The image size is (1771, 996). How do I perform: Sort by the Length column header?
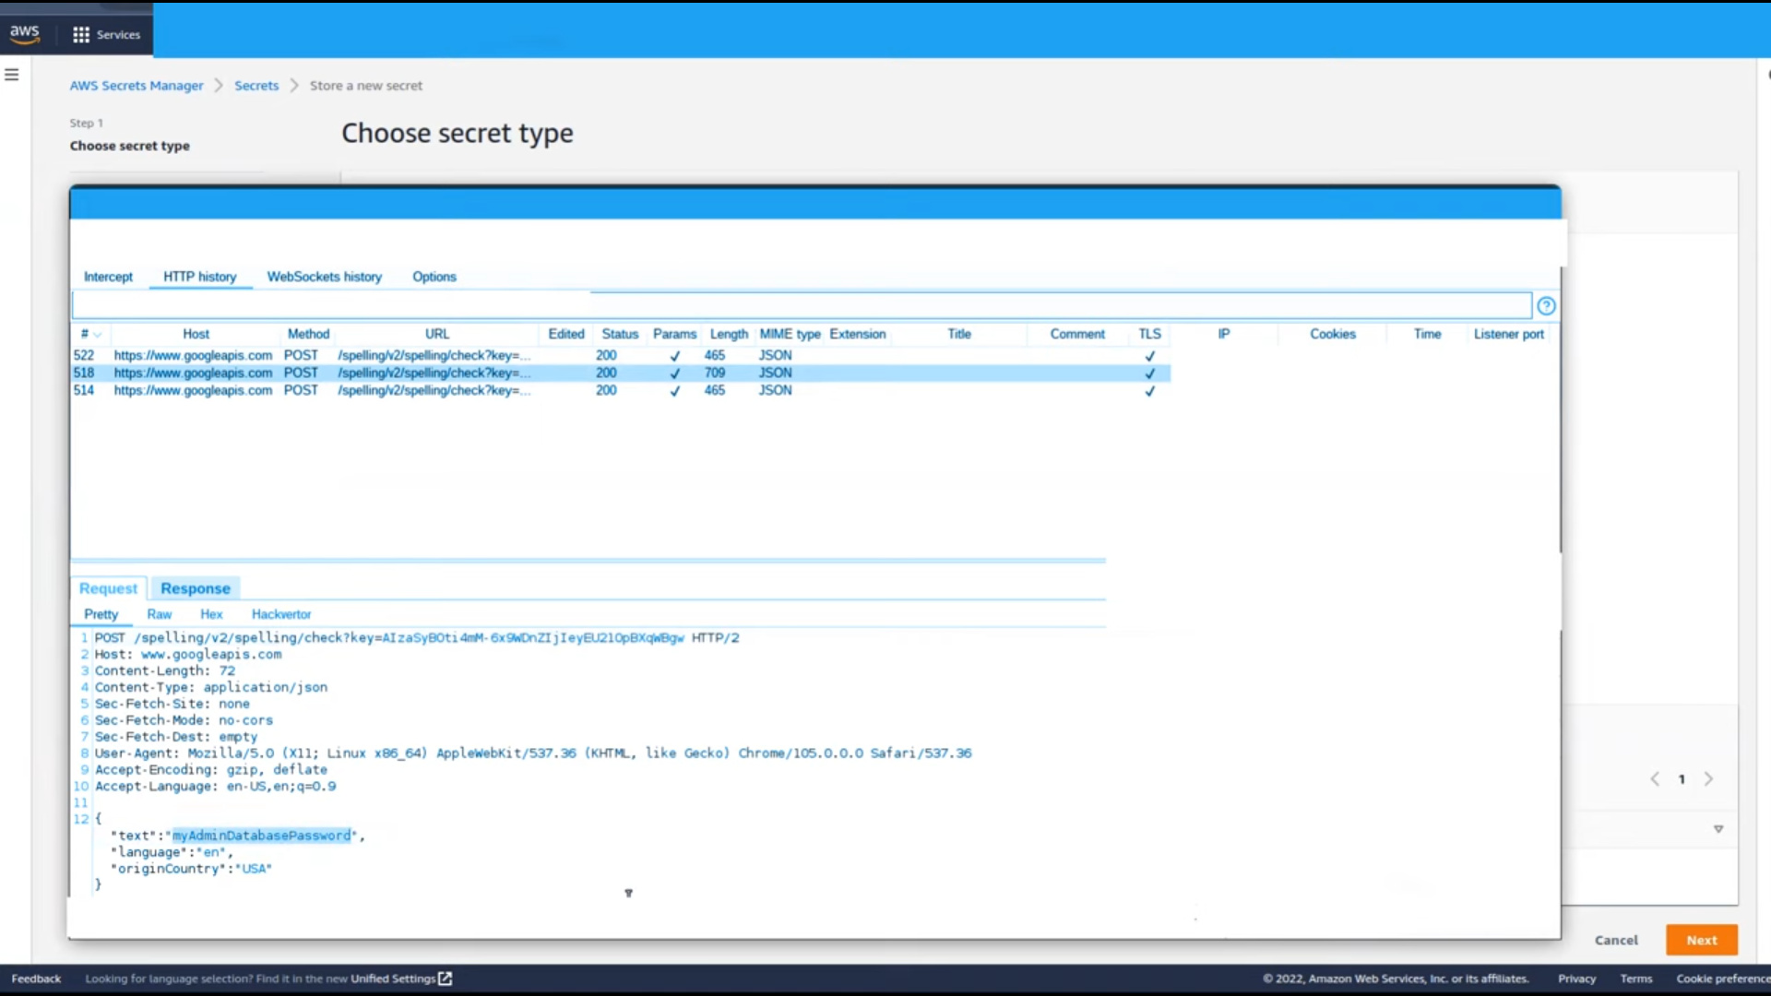(x=729, y=334)
